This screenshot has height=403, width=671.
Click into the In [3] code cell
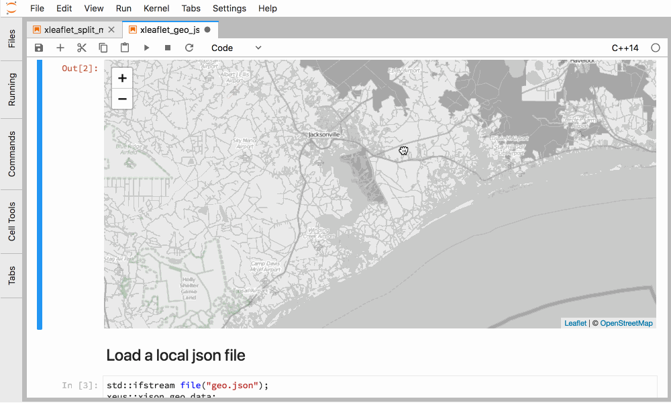[380, 387]
